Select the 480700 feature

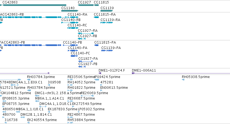[x=3, y=117]
